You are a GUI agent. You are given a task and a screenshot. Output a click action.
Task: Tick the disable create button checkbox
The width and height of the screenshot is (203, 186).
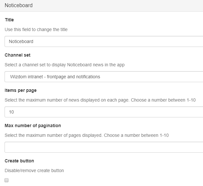(x=6, y=180)
